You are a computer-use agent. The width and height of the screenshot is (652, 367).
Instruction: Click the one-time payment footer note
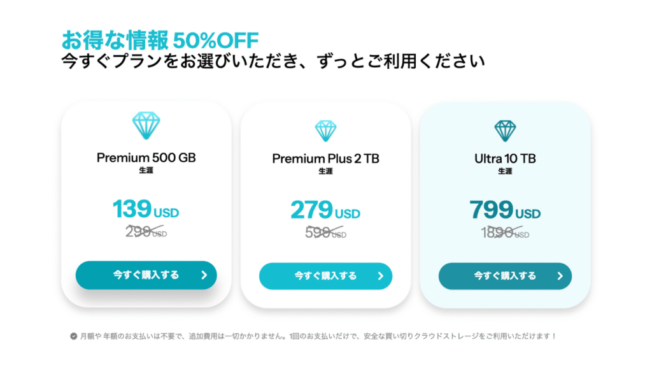pyautogui.click(x=318, y=336)
